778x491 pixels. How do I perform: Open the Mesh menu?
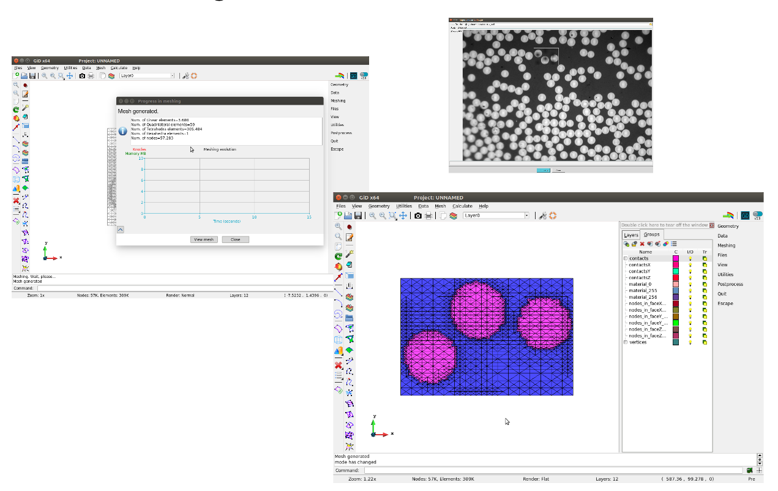pyautogui.click(x=439, y=206)
